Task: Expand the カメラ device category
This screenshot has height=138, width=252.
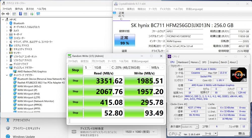Action: pos(7,31)
